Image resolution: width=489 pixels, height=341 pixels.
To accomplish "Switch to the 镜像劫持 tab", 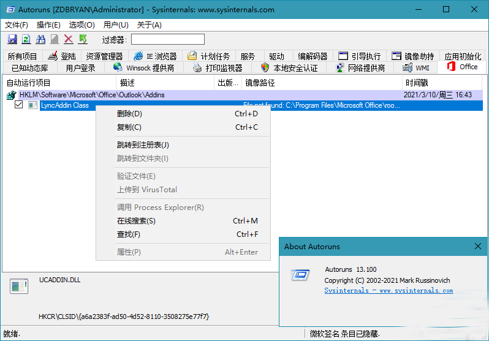I will (x=413, y=56).
